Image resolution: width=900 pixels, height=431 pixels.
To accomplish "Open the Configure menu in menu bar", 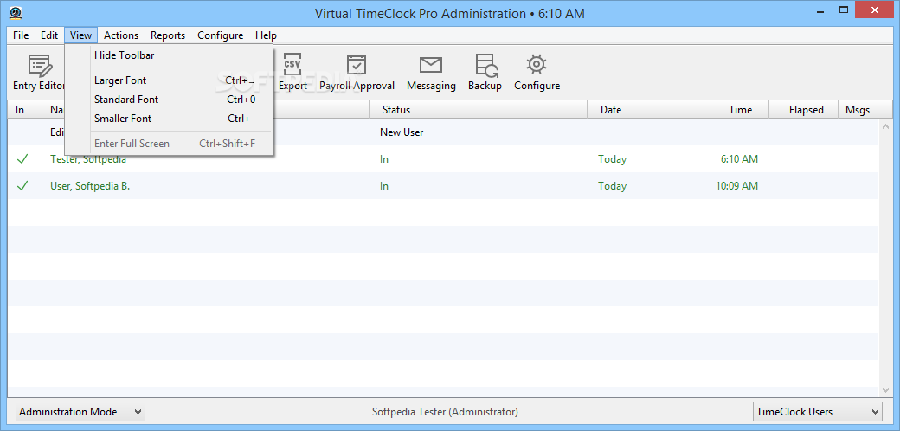I will click(221, 35).
